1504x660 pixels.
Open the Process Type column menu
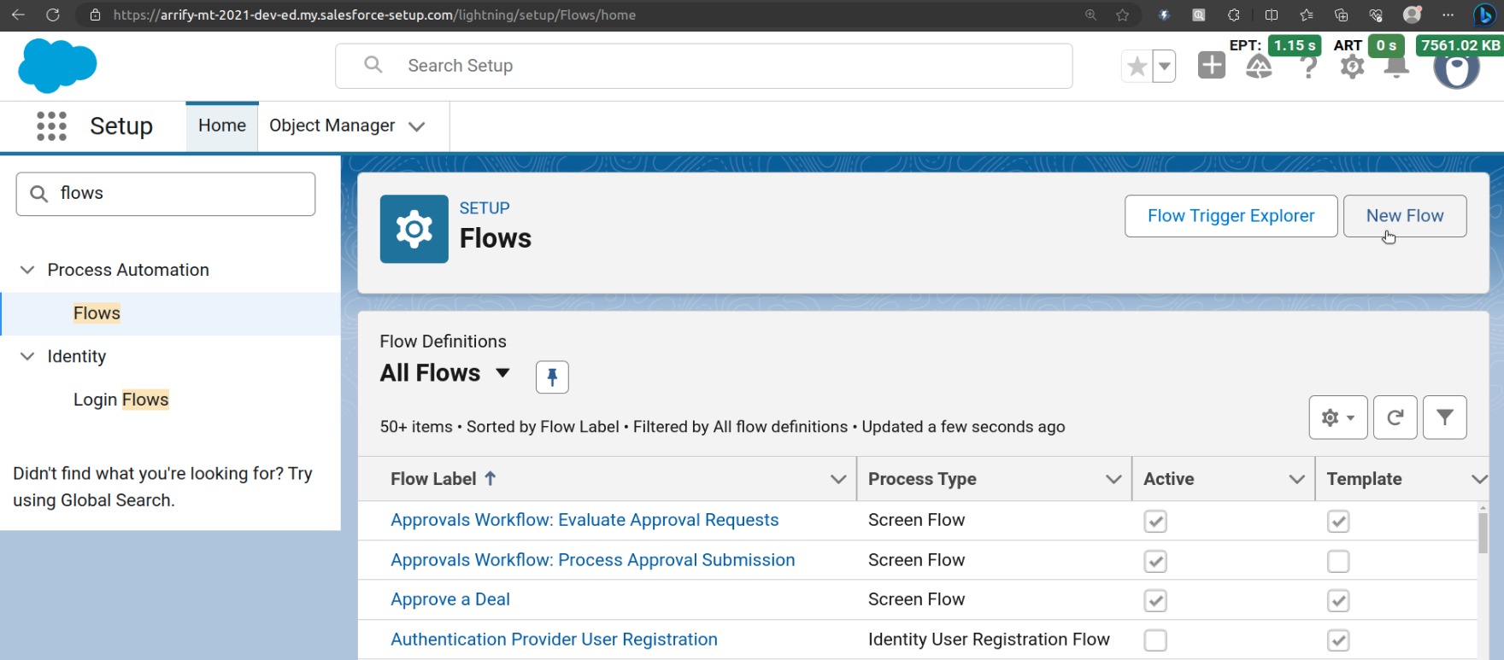pos(1113,479)
